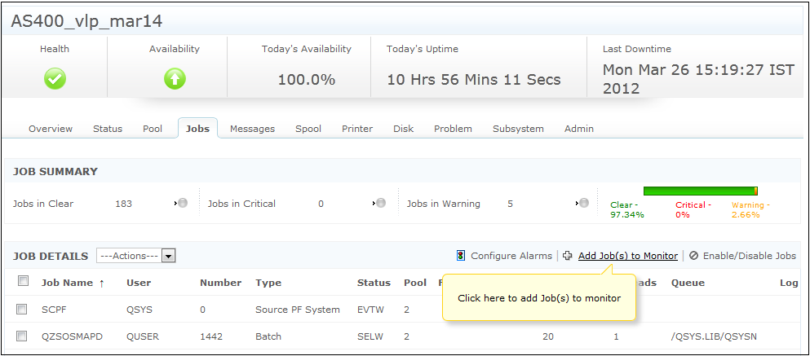810x356 pixels.
Task: Click the Type column header
Action: [268, 283]
